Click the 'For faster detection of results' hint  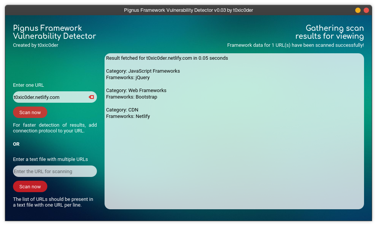point(55,128)
